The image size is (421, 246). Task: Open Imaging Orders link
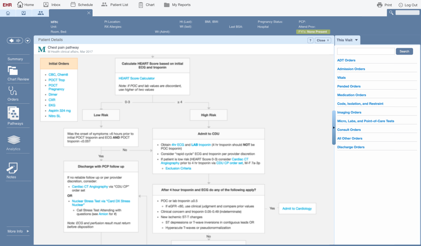pyautogui.click(x=349, y=112)
